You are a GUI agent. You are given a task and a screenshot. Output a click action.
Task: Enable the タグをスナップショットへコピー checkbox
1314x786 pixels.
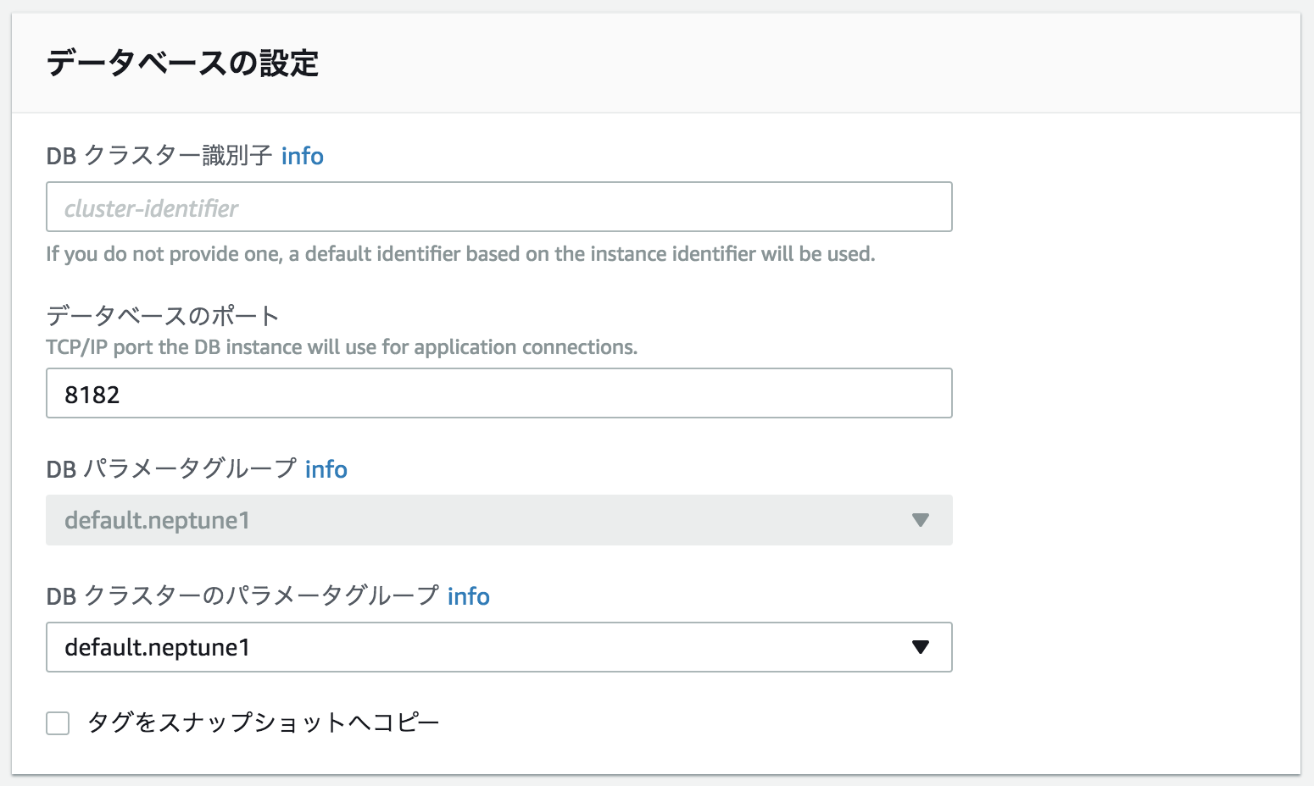[x=58, y=723]
